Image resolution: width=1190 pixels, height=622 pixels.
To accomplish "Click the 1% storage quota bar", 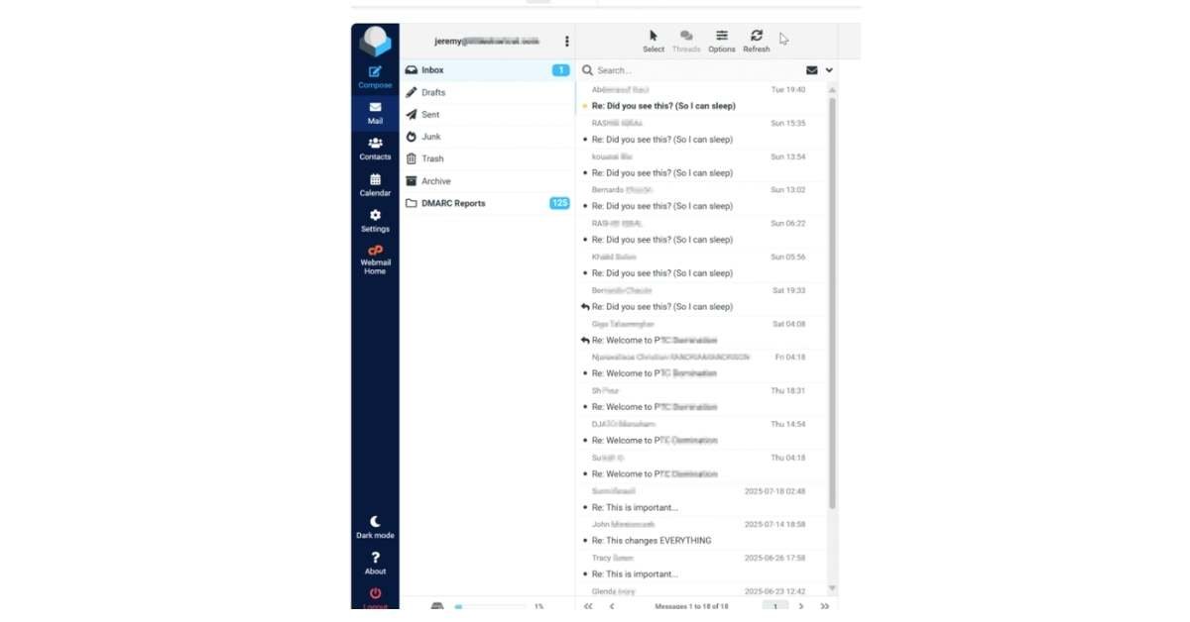I will (x=490, y=606).
